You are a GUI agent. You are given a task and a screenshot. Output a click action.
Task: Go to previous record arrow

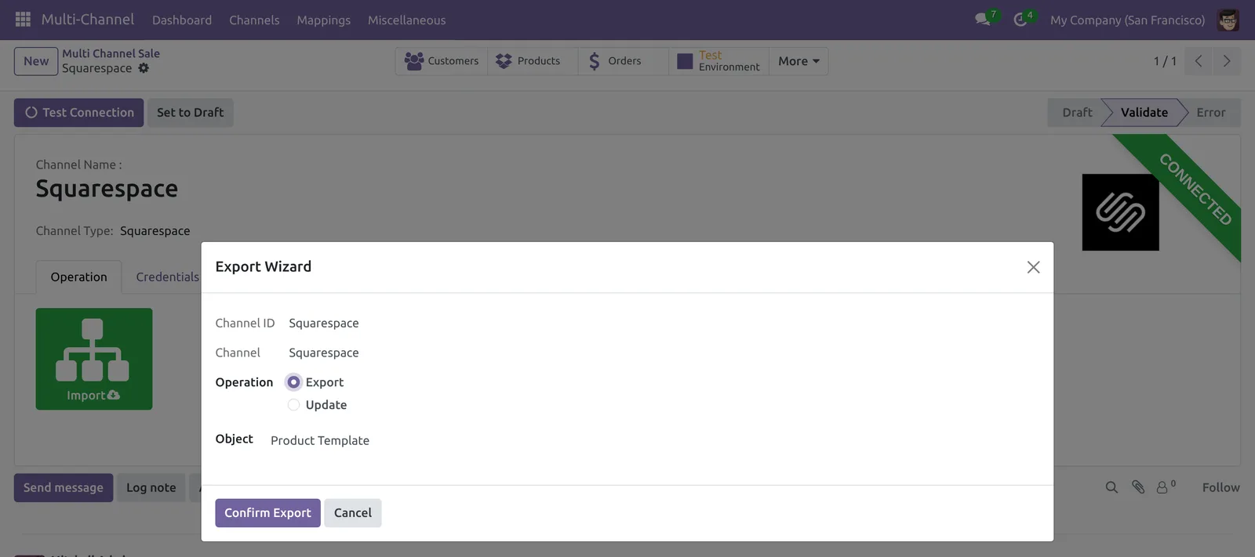pos(1199,61)
